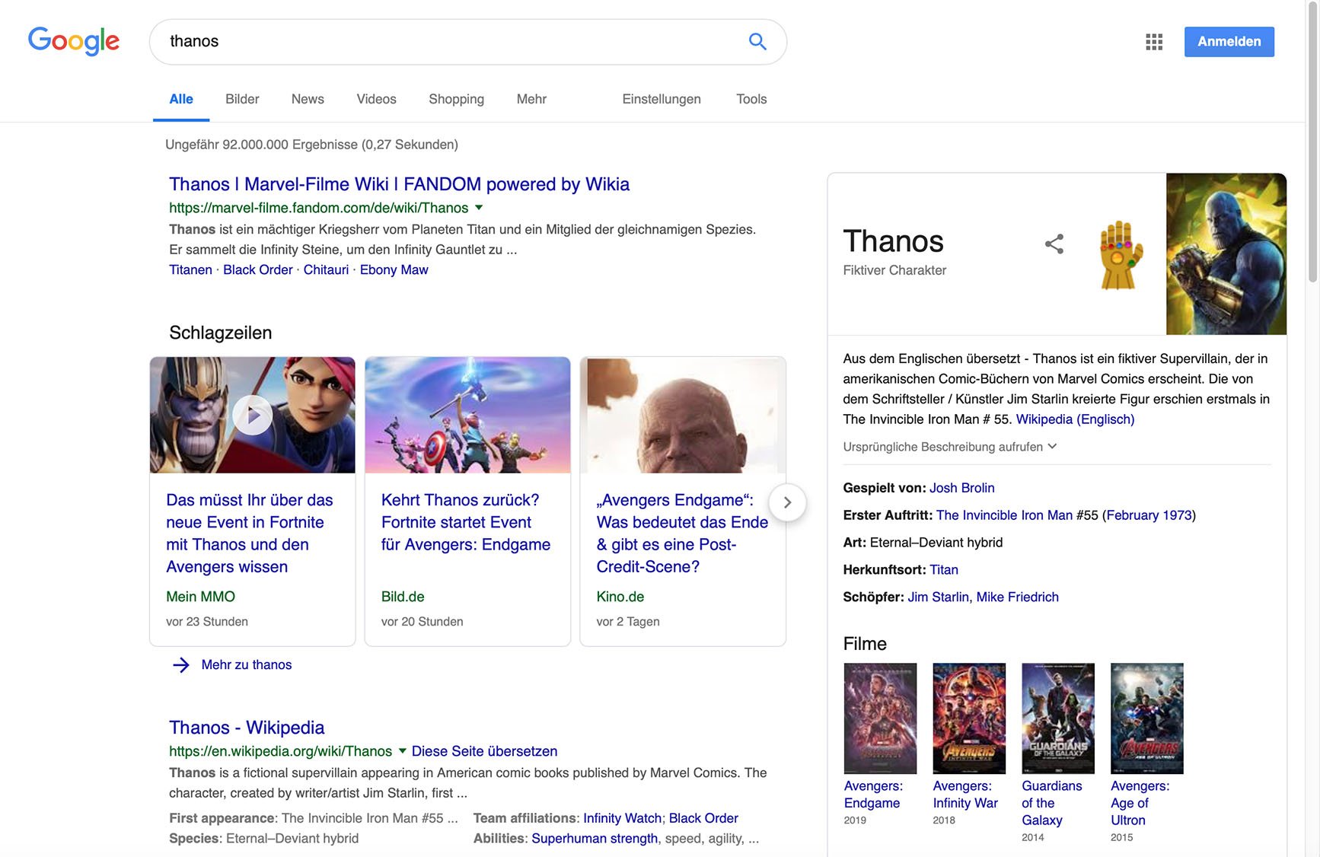This screenshot has width=1320, height=857.
Task: Open the Ebony Maw sitelink
Action: (394, 269)
